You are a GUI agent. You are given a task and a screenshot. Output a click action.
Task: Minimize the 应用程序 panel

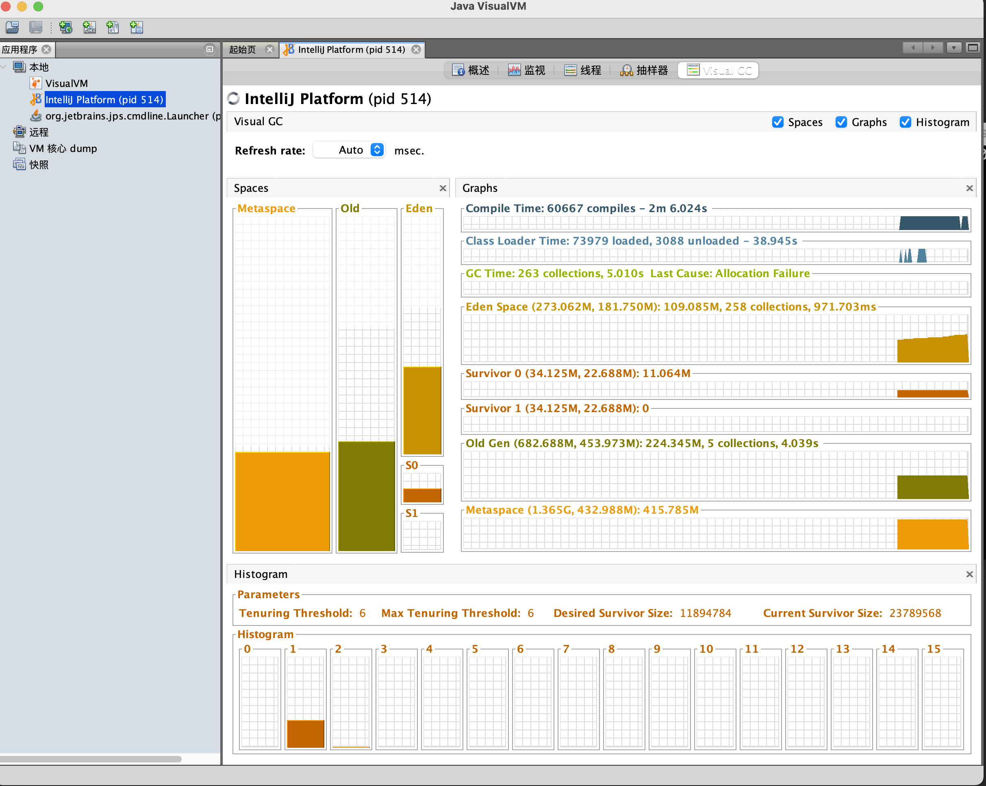209,50
